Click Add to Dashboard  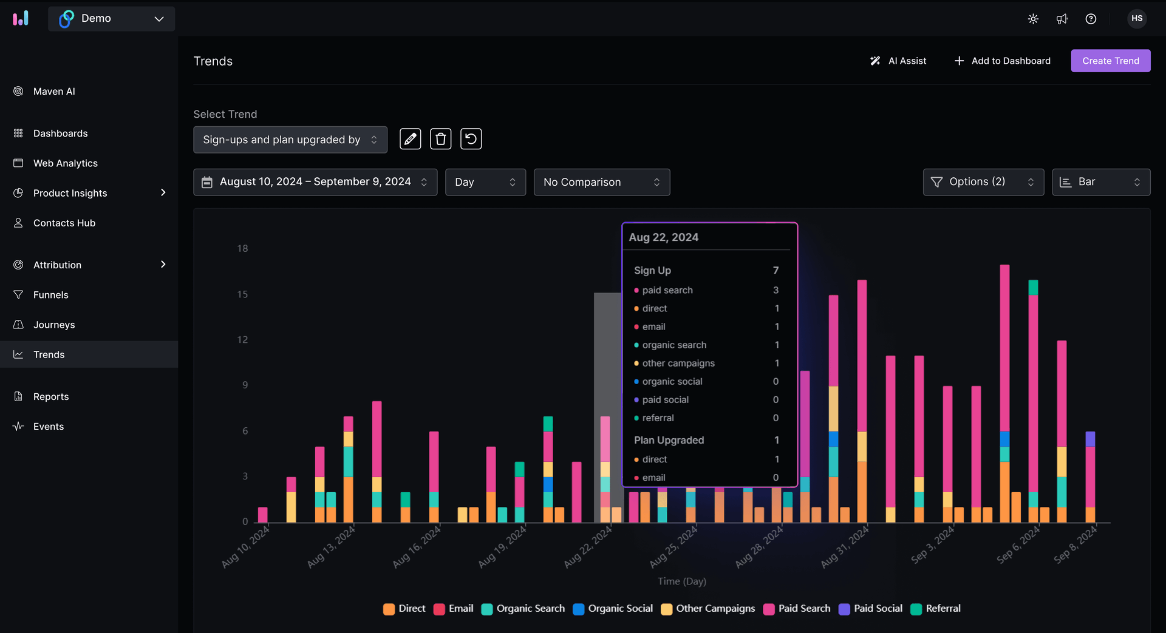coord(1002,61)
